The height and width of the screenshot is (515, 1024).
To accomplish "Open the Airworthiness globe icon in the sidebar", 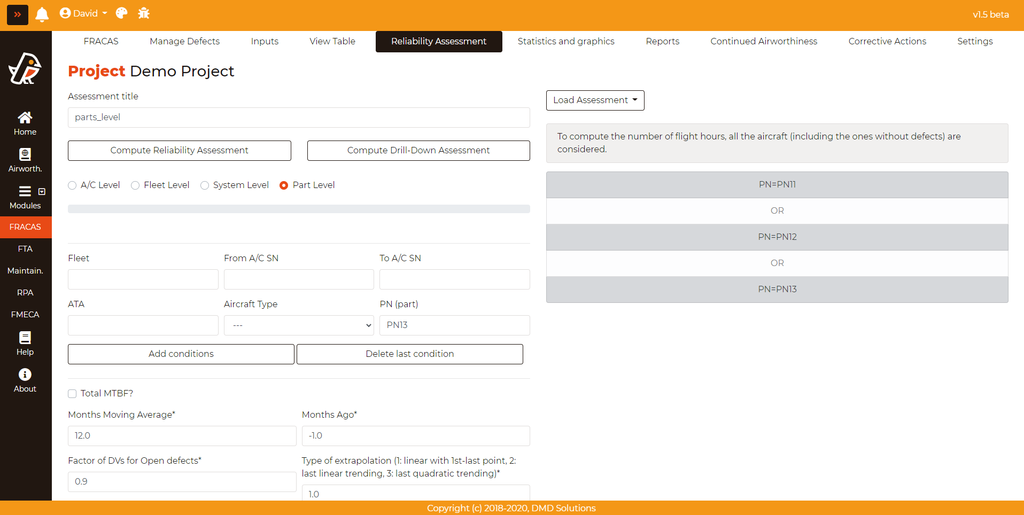I will [x=25, y=155].
